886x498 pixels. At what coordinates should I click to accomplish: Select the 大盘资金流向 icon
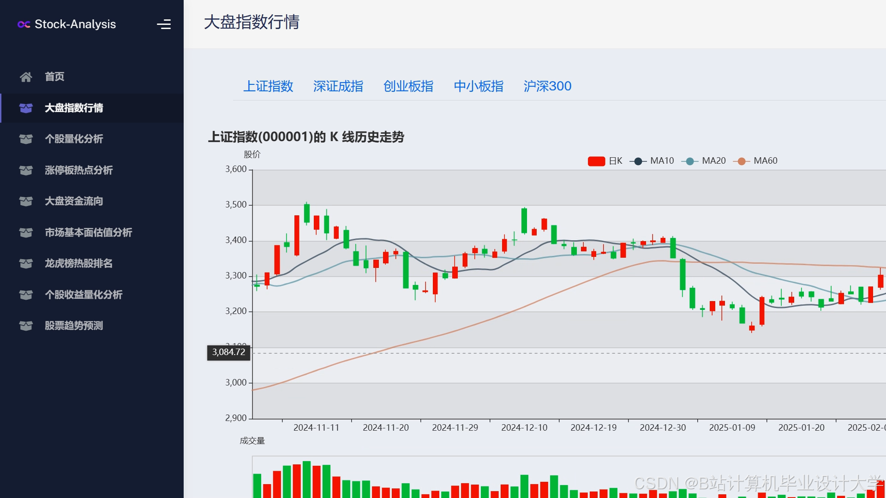pyautogui.click(x=26, y=201)
